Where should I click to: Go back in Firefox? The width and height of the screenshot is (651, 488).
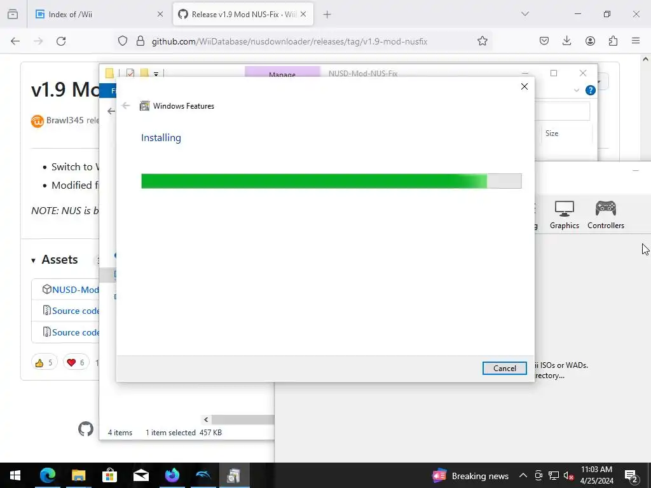pos(15,41)
